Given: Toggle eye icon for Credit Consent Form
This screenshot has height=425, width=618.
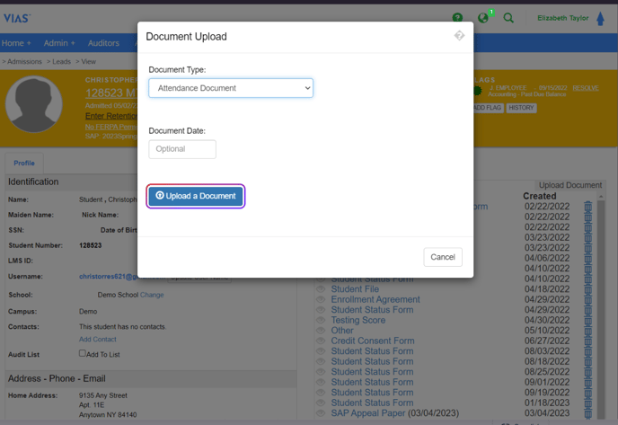Looking at the screenshot, I should click(321, 341).
